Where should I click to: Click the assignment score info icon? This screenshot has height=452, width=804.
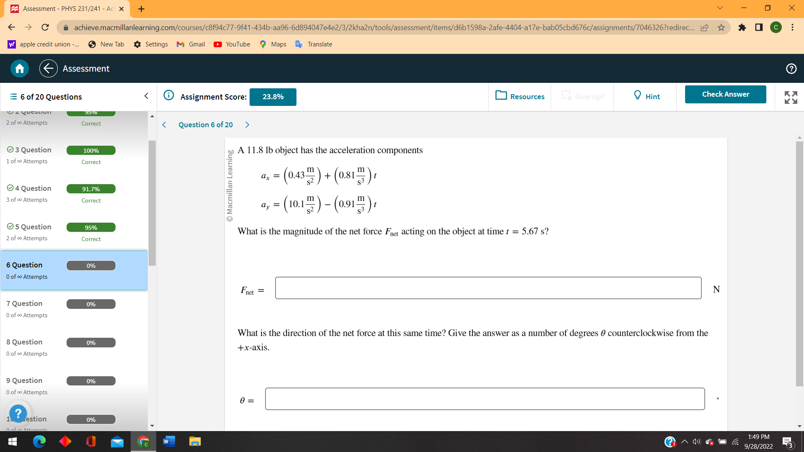(x=168, y=95)
